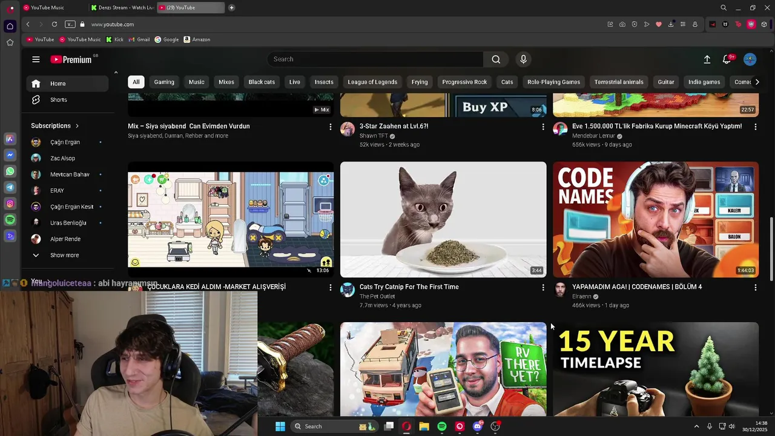The image size is (775, 436).
Task: Open Code Names Elraenn video thumbnail
Action: (x=656, y=219)
